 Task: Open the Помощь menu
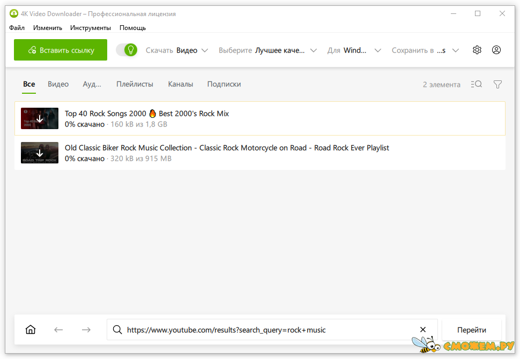coord(132,28)
